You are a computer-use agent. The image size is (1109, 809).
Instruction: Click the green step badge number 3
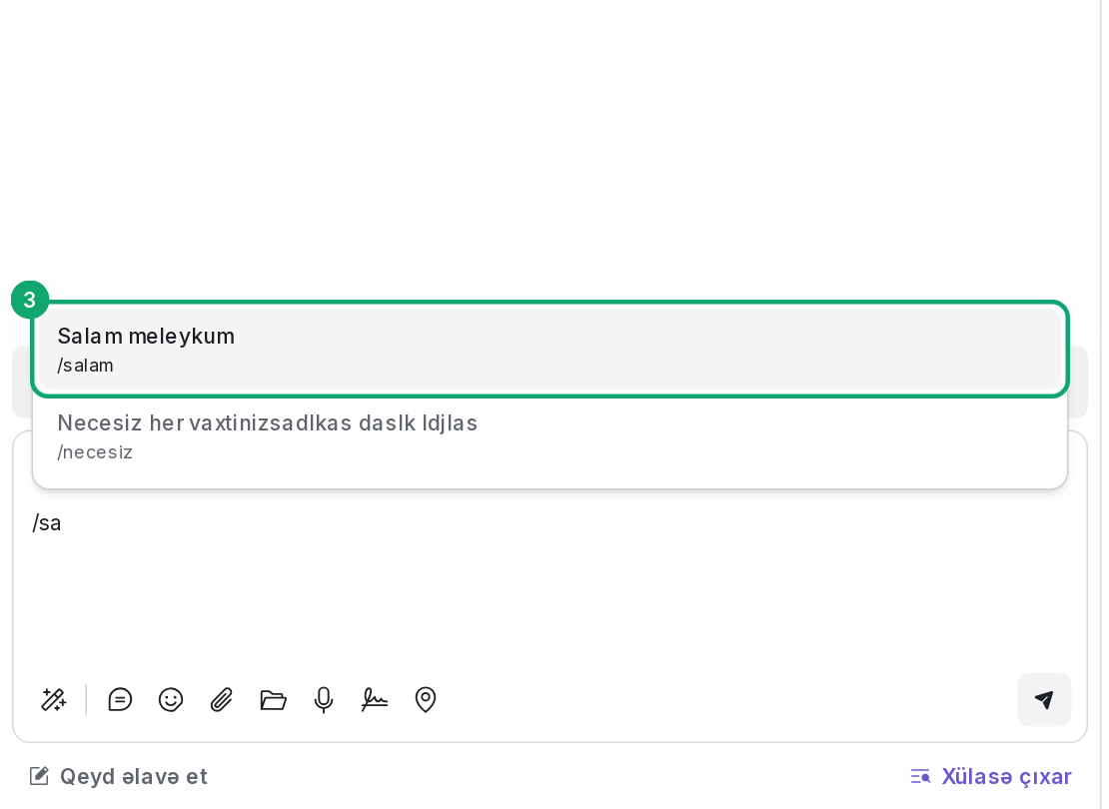click(30, 300)
